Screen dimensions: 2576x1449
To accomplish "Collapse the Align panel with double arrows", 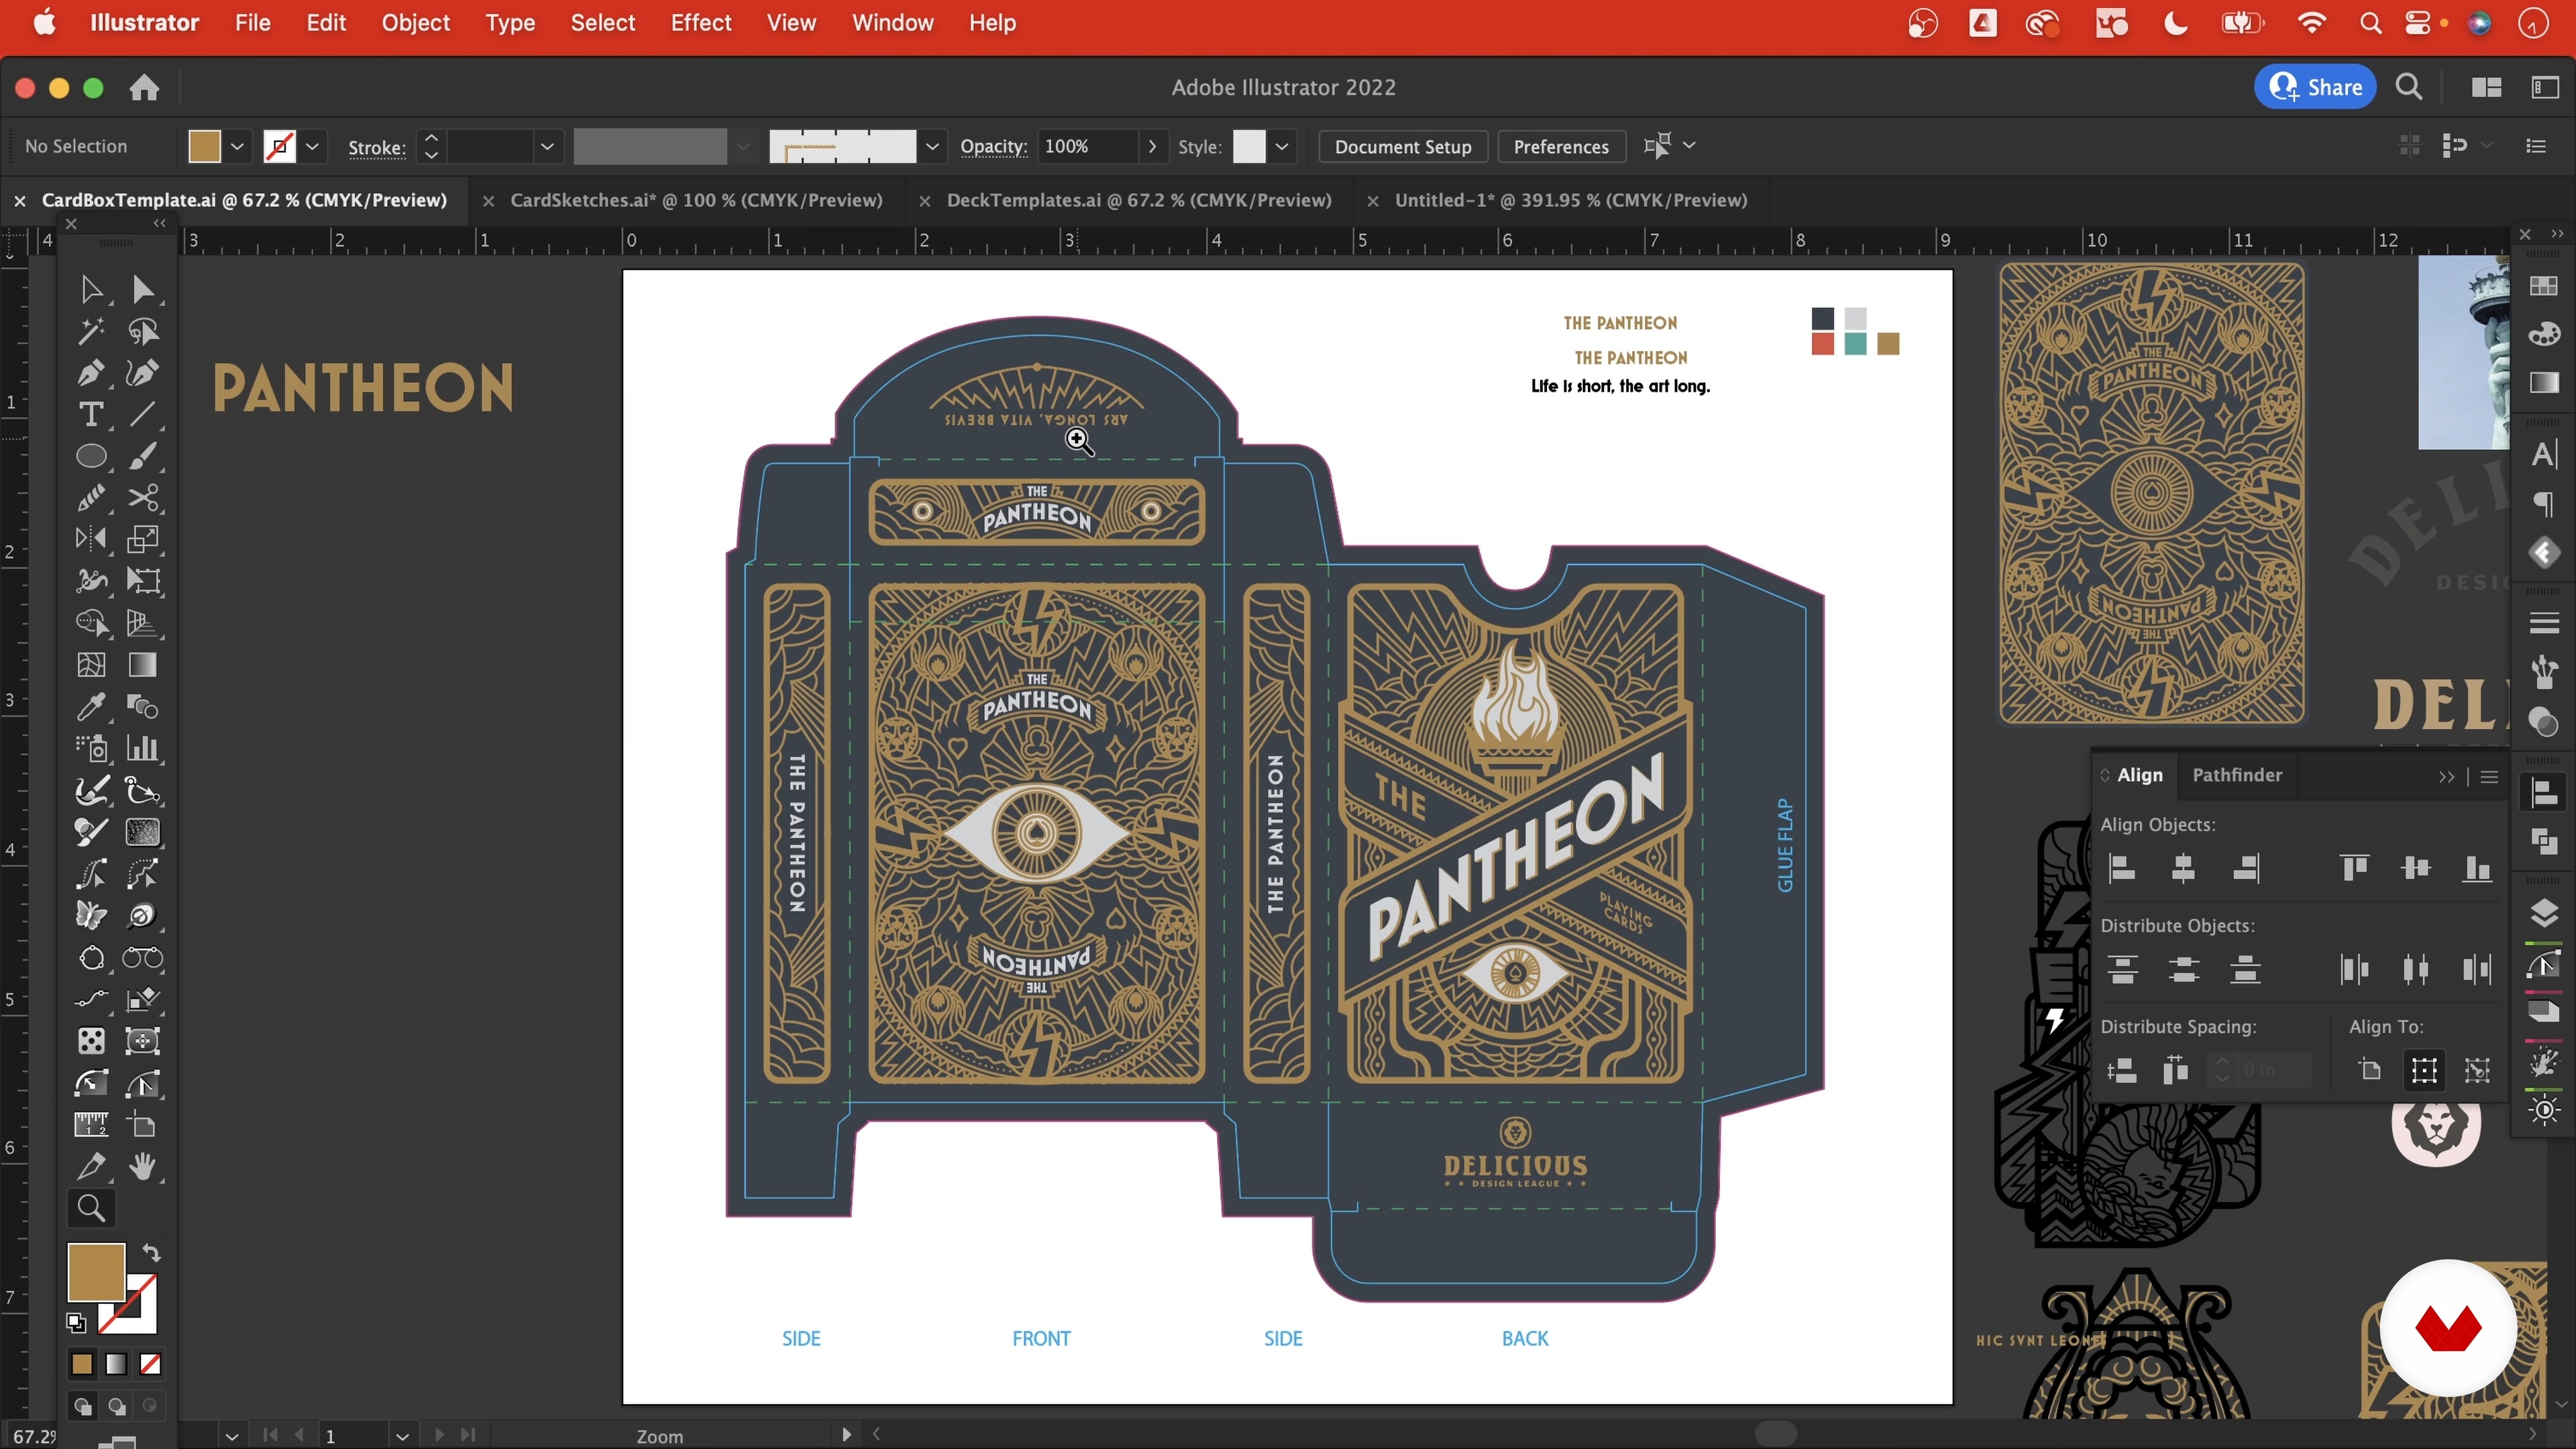I will [2446, 776].
